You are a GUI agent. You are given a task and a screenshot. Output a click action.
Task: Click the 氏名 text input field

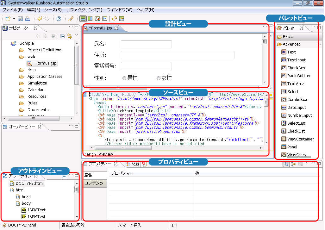[146, 44]
